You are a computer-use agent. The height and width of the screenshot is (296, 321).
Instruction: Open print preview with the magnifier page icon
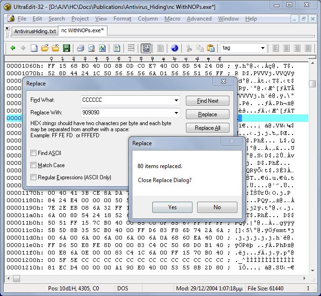pyautogui.click(x=91, y=48)
